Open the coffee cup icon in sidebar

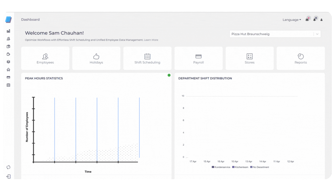tap(8, 54)
